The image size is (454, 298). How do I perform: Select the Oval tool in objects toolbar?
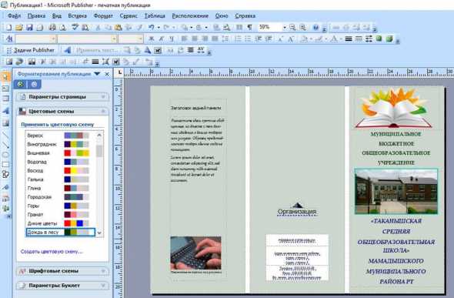pos(5,155)
